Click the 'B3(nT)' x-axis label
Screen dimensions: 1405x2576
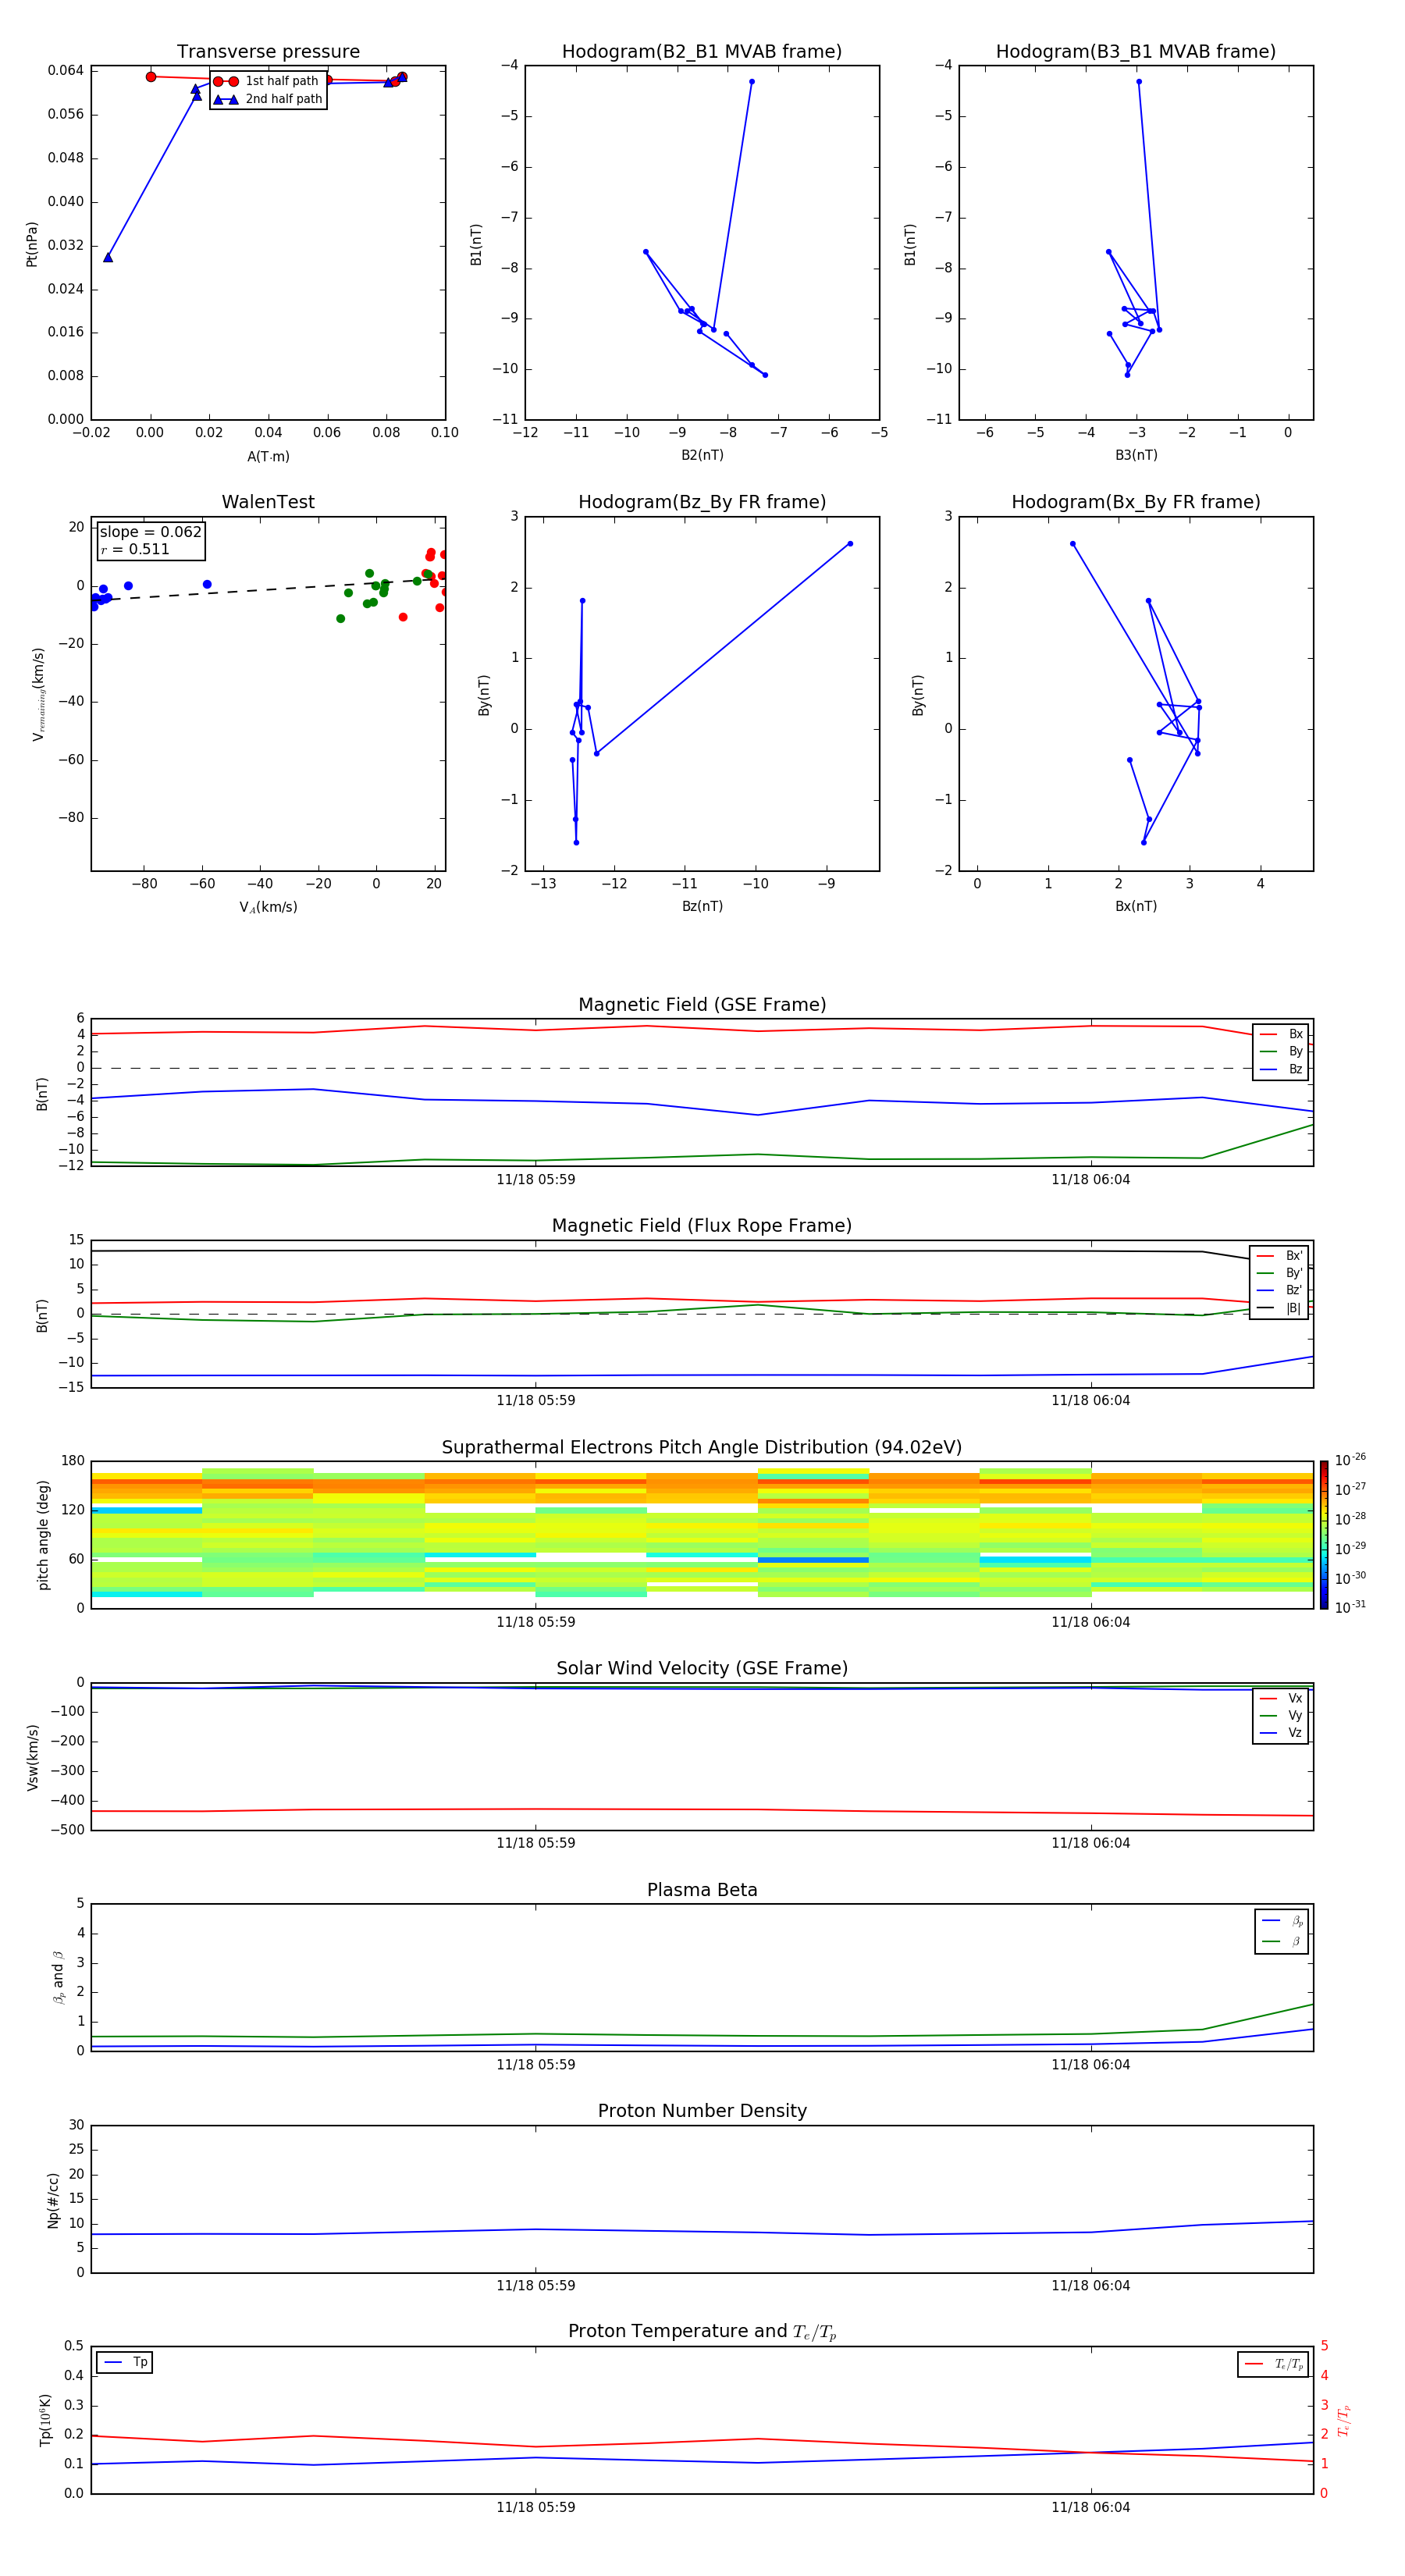pyautogui.click(x=1136, y=455)
